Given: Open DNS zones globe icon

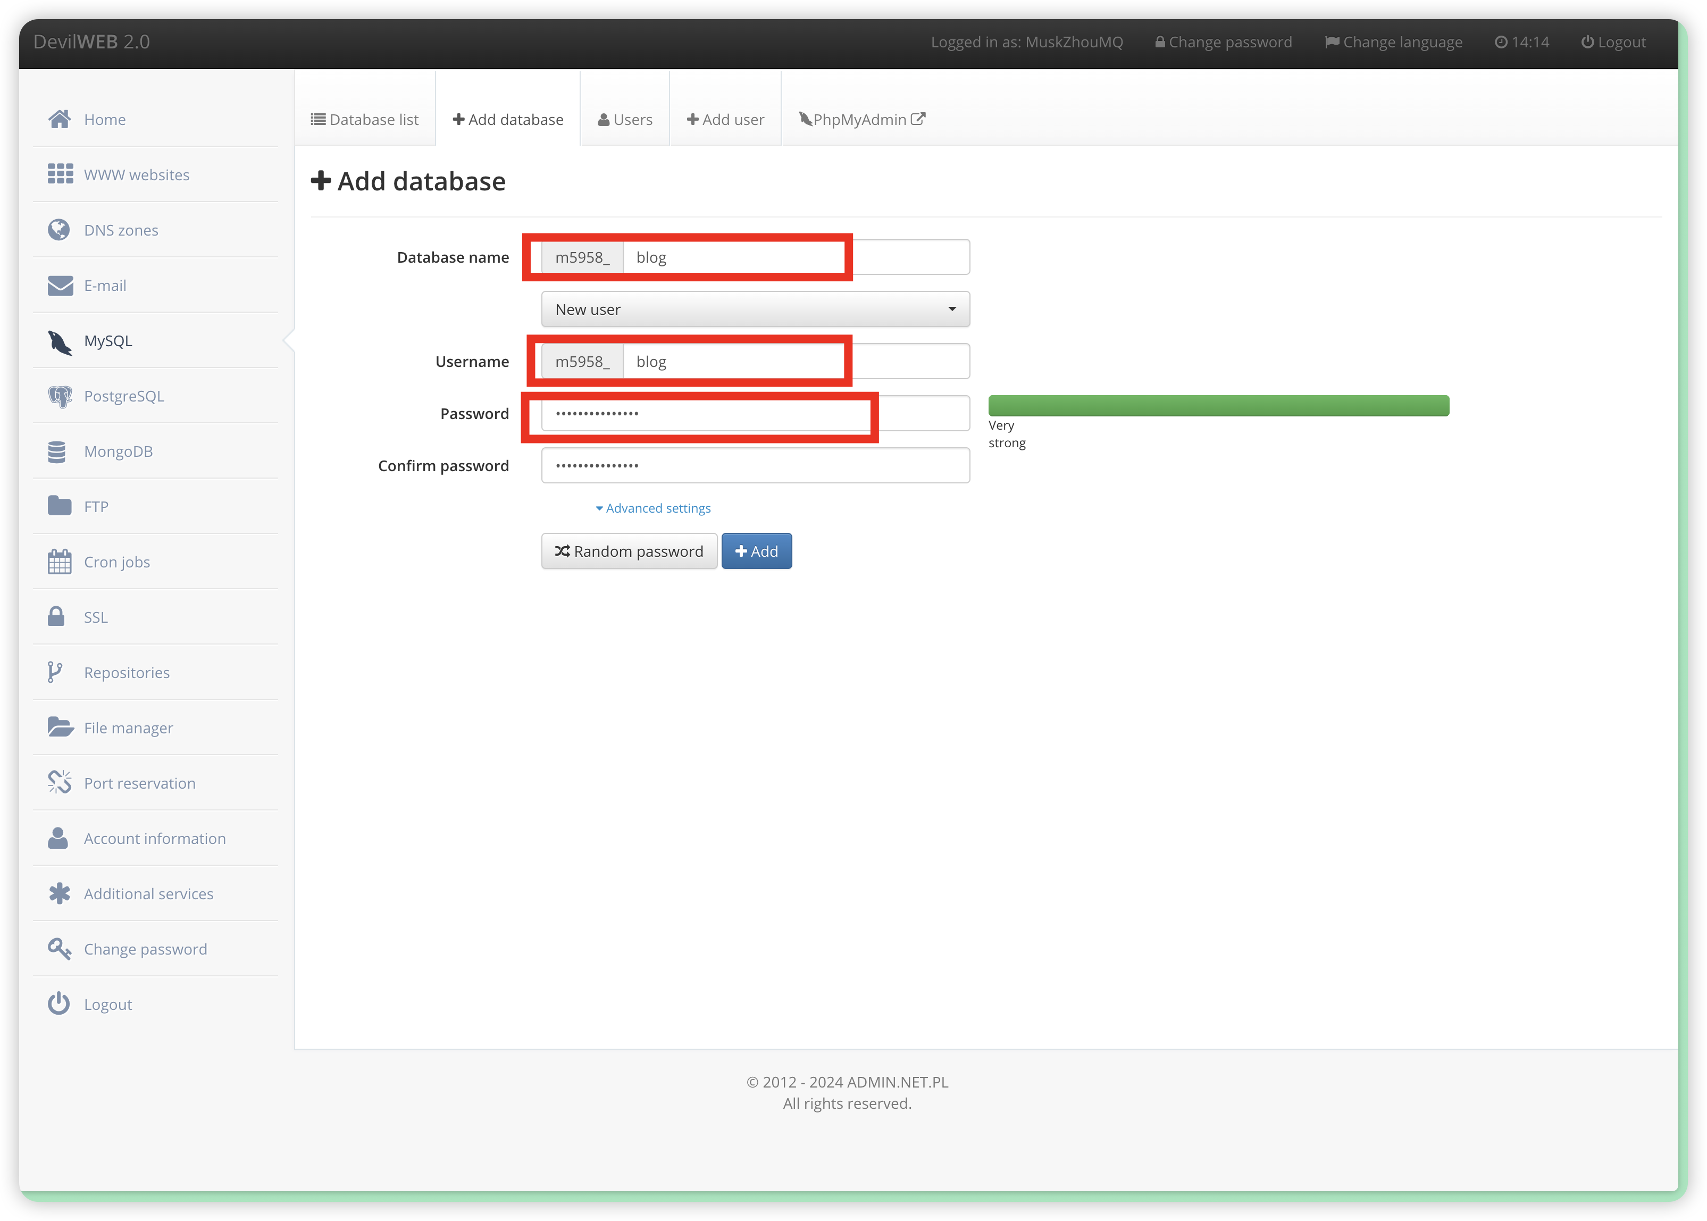Looking at the screenshot, I should click(58, 230).
